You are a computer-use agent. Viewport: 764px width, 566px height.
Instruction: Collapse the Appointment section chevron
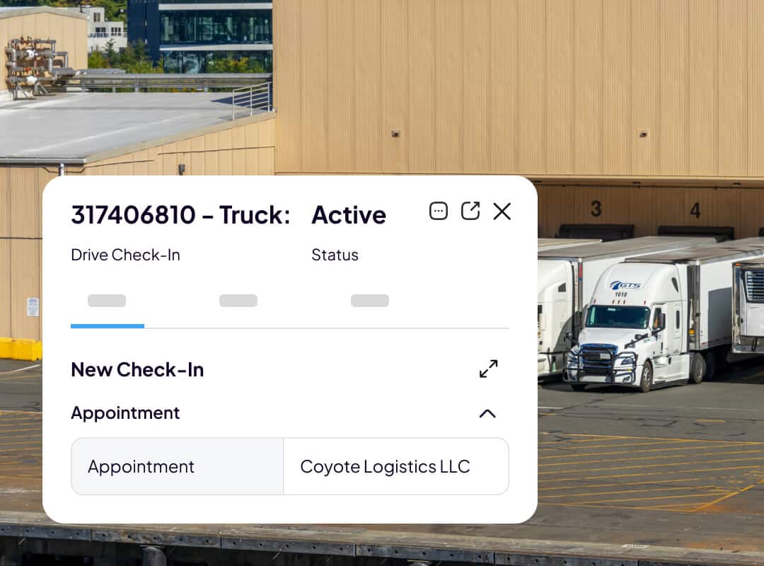pos(487,413)
